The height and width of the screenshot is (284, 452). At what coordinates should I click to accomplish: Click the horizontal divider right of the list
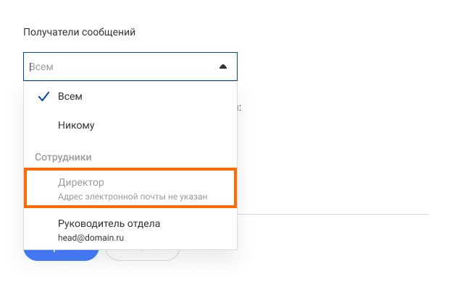pyautogui.click(x=333, y=214)
